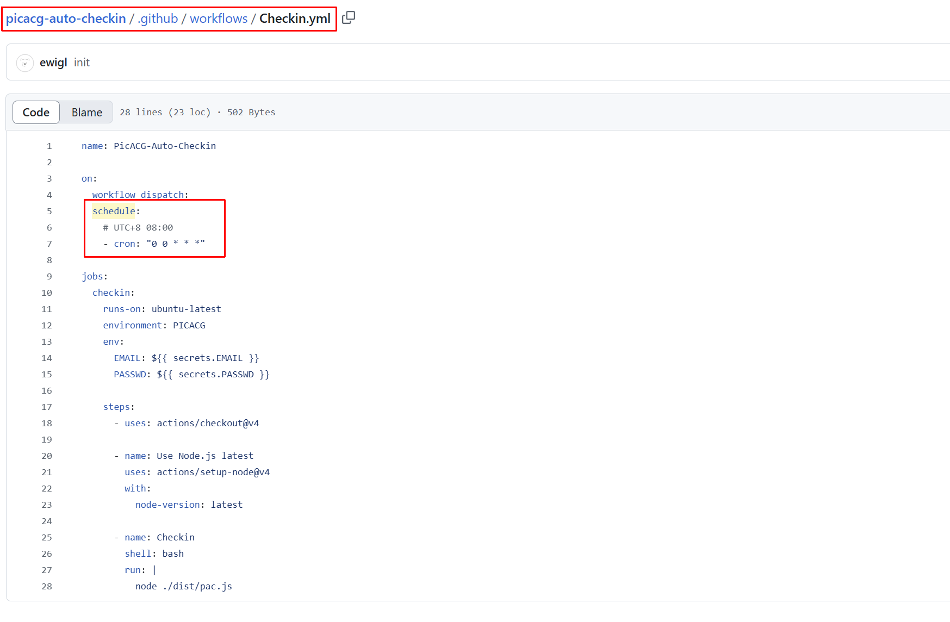Click the actions/checkout@v4 text
Image resolution: width=950 pixels, height=622 pixels.
(208, 424)
